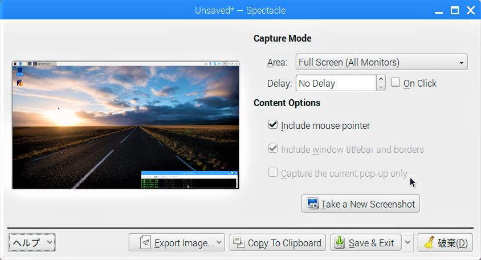
Task: Click the Export Image button
Action: (x=177, y=242)
